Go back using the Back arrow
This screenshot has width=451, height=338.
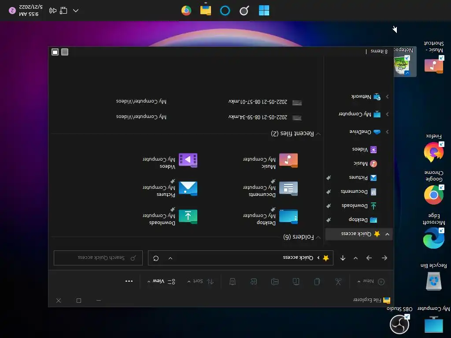pos(384,258)
